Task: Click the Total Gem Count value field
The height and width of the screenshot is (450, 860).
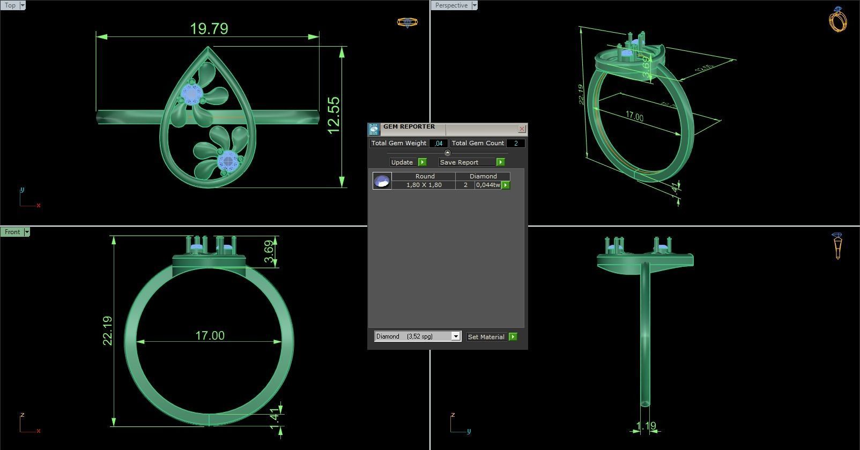Action: [x=516, y=143]
